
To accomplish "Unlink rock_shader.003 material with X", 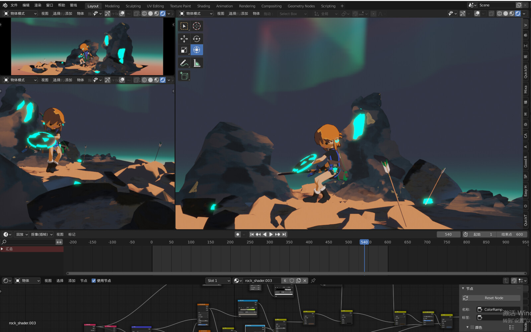I will (x=305, y=281).
